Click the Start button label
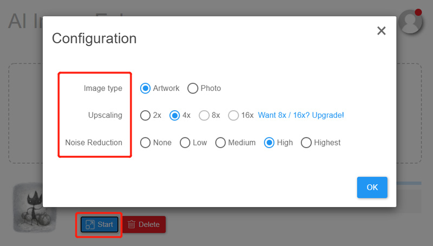Image resolution: width=433 pixels, height=246 pixels. (x=105, y=224)
